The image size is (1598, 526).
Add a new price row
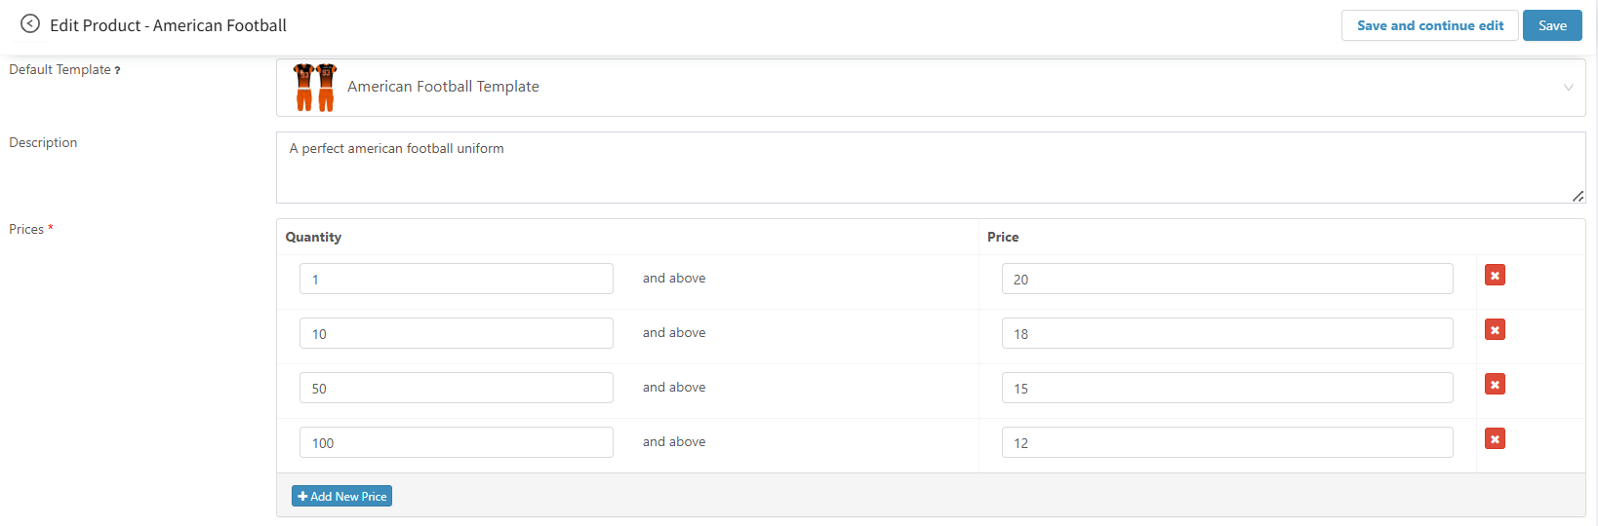click(x=341, y=497)
